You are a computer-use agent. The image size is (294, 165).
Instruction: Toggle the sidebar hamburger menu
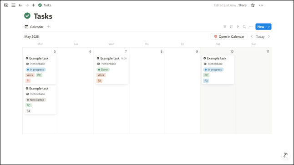point(13,5)
